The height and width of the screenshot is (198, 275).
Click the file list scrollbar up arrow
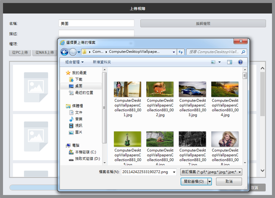tap(245, 70)
